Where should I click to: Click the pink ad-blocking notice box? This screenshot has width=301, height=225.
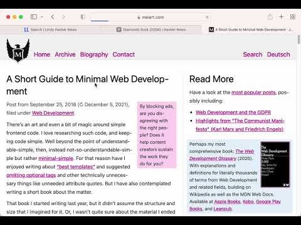tap(157, 135)
